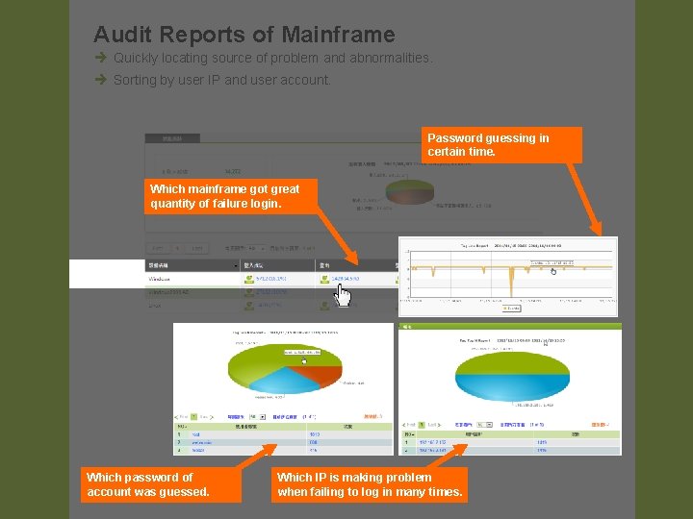Select page 1 in the IP report pager

tap(422, 425)
